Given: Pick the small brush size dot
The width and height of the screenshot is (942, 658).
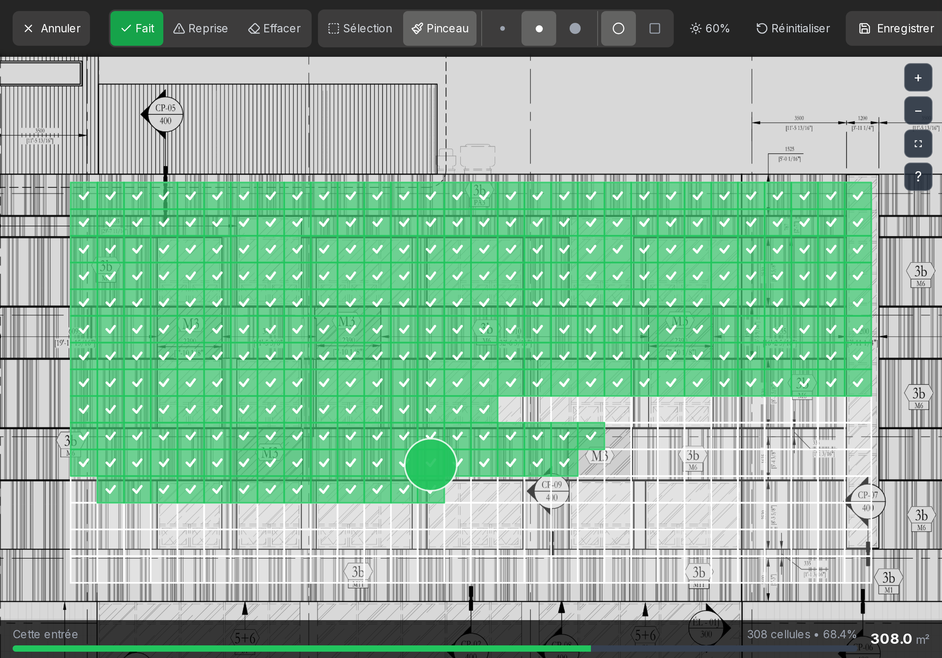Looking at the screenshot, I should (503, 28).
